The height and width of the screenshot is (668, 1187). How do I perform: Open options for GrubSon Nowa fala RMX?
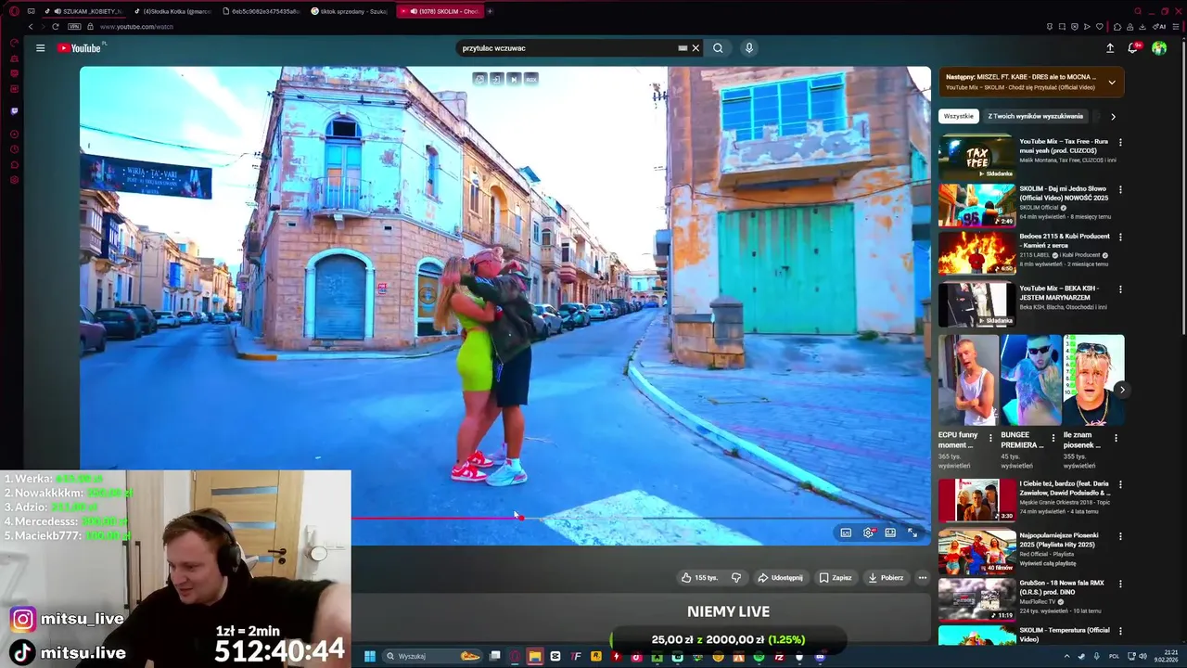tap(1120, 584)
